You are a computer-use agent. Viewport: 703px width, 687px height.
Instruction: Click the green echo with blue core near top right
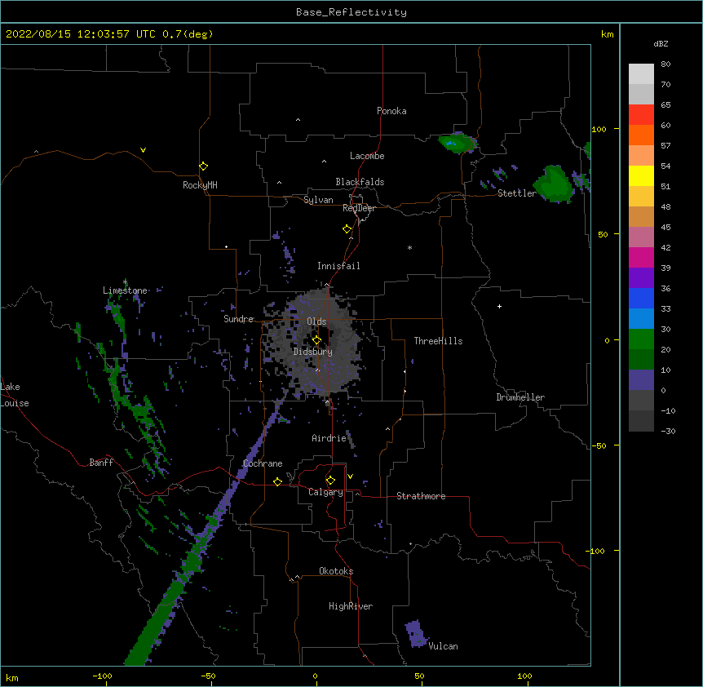point(457,143)
